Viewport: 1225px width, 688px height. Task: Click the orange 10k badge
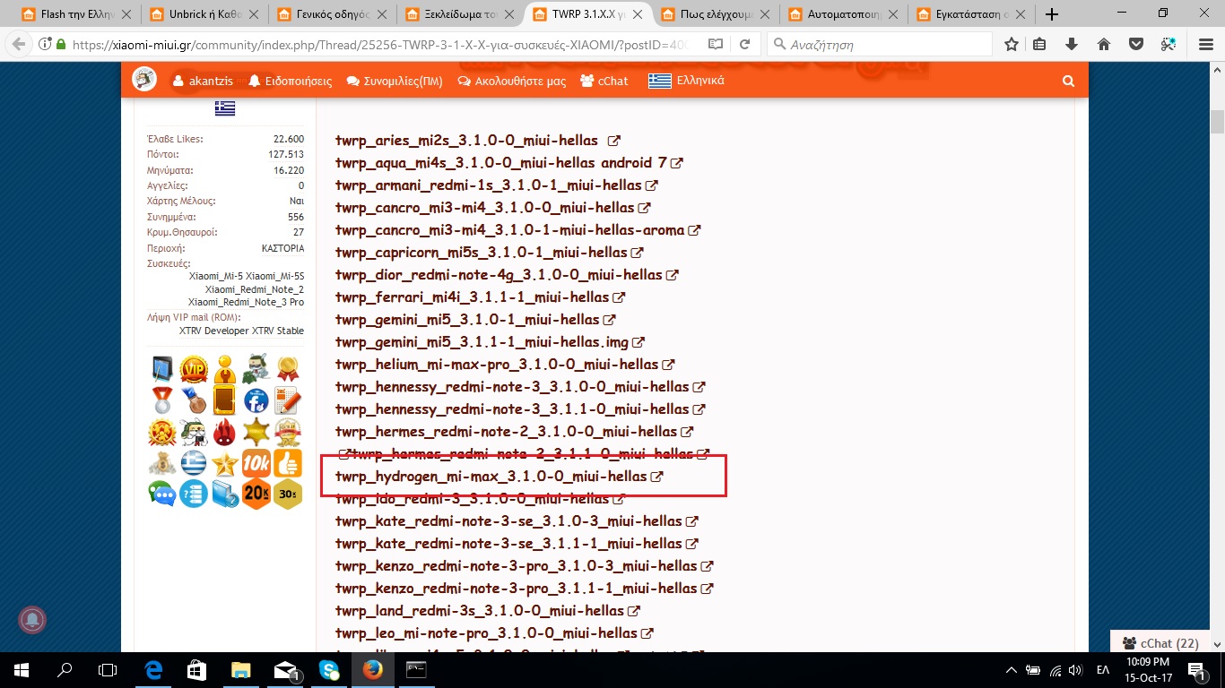[x=256, y=462]
